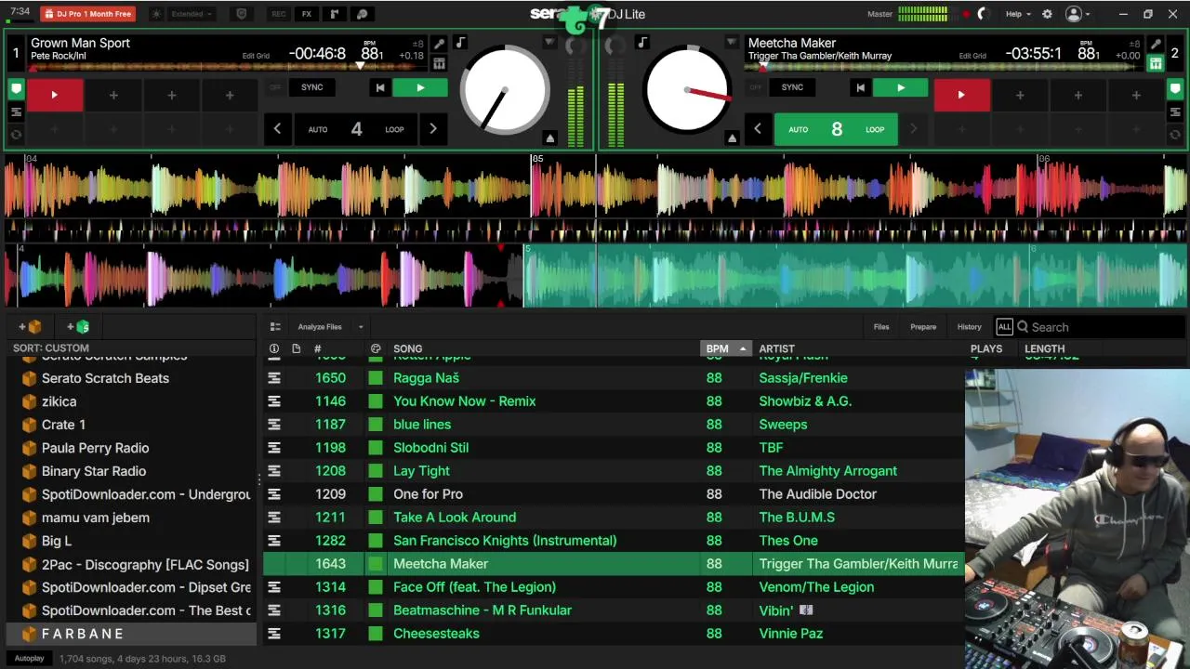
Task: Play deck 2 with green play button
Action: pyautogui.click(x=901, y=87)
